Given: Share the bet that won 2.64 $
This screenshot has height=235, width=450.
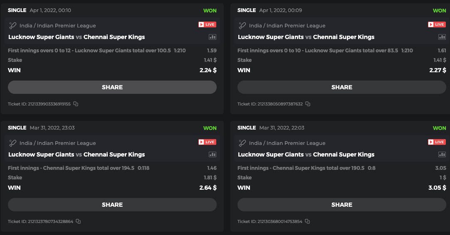Looking at the screenshot, I should [x=112, y=205].
